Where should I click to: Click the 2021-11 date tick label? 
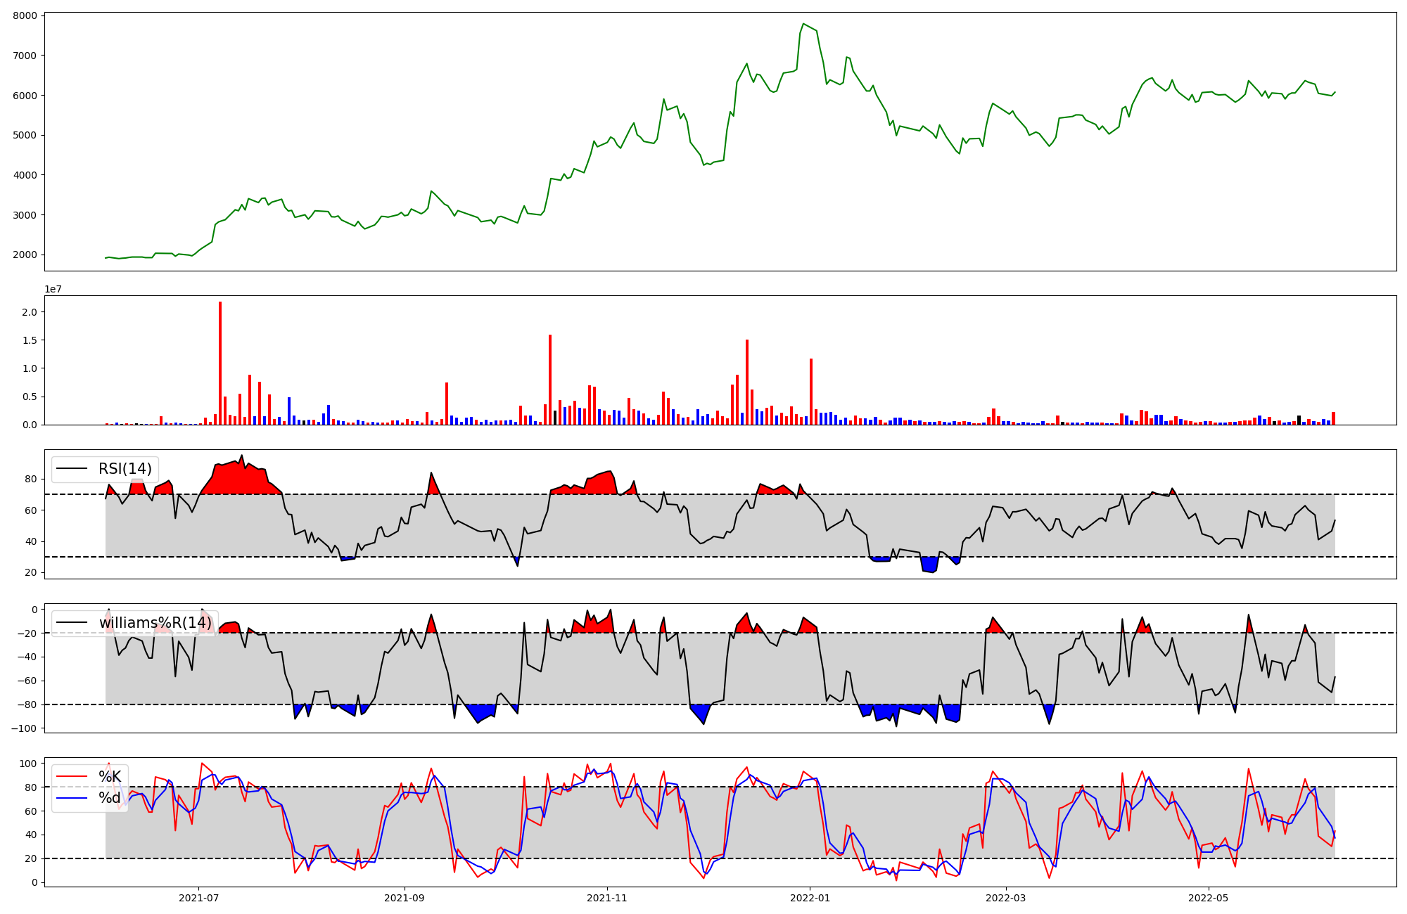(607, 898)
